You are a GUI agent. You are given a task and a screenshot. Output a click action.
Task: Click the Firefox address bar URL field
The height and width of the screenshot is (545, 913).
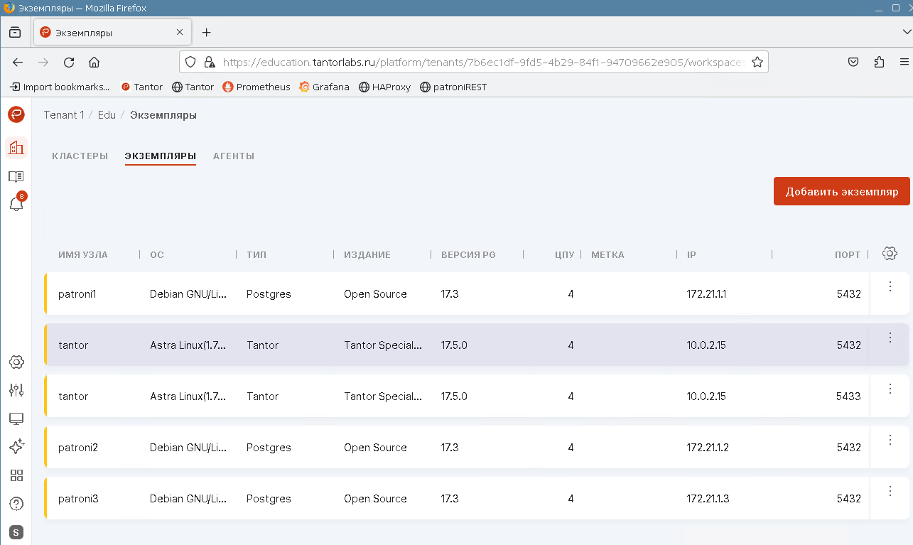tap(483, 62)
